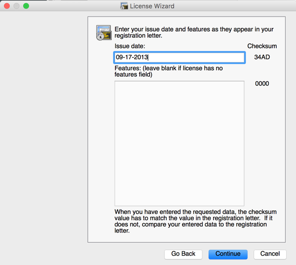The image size is (296, 265).
Task: Focus the Issue date input field
Action: click(x=180, y=57)
